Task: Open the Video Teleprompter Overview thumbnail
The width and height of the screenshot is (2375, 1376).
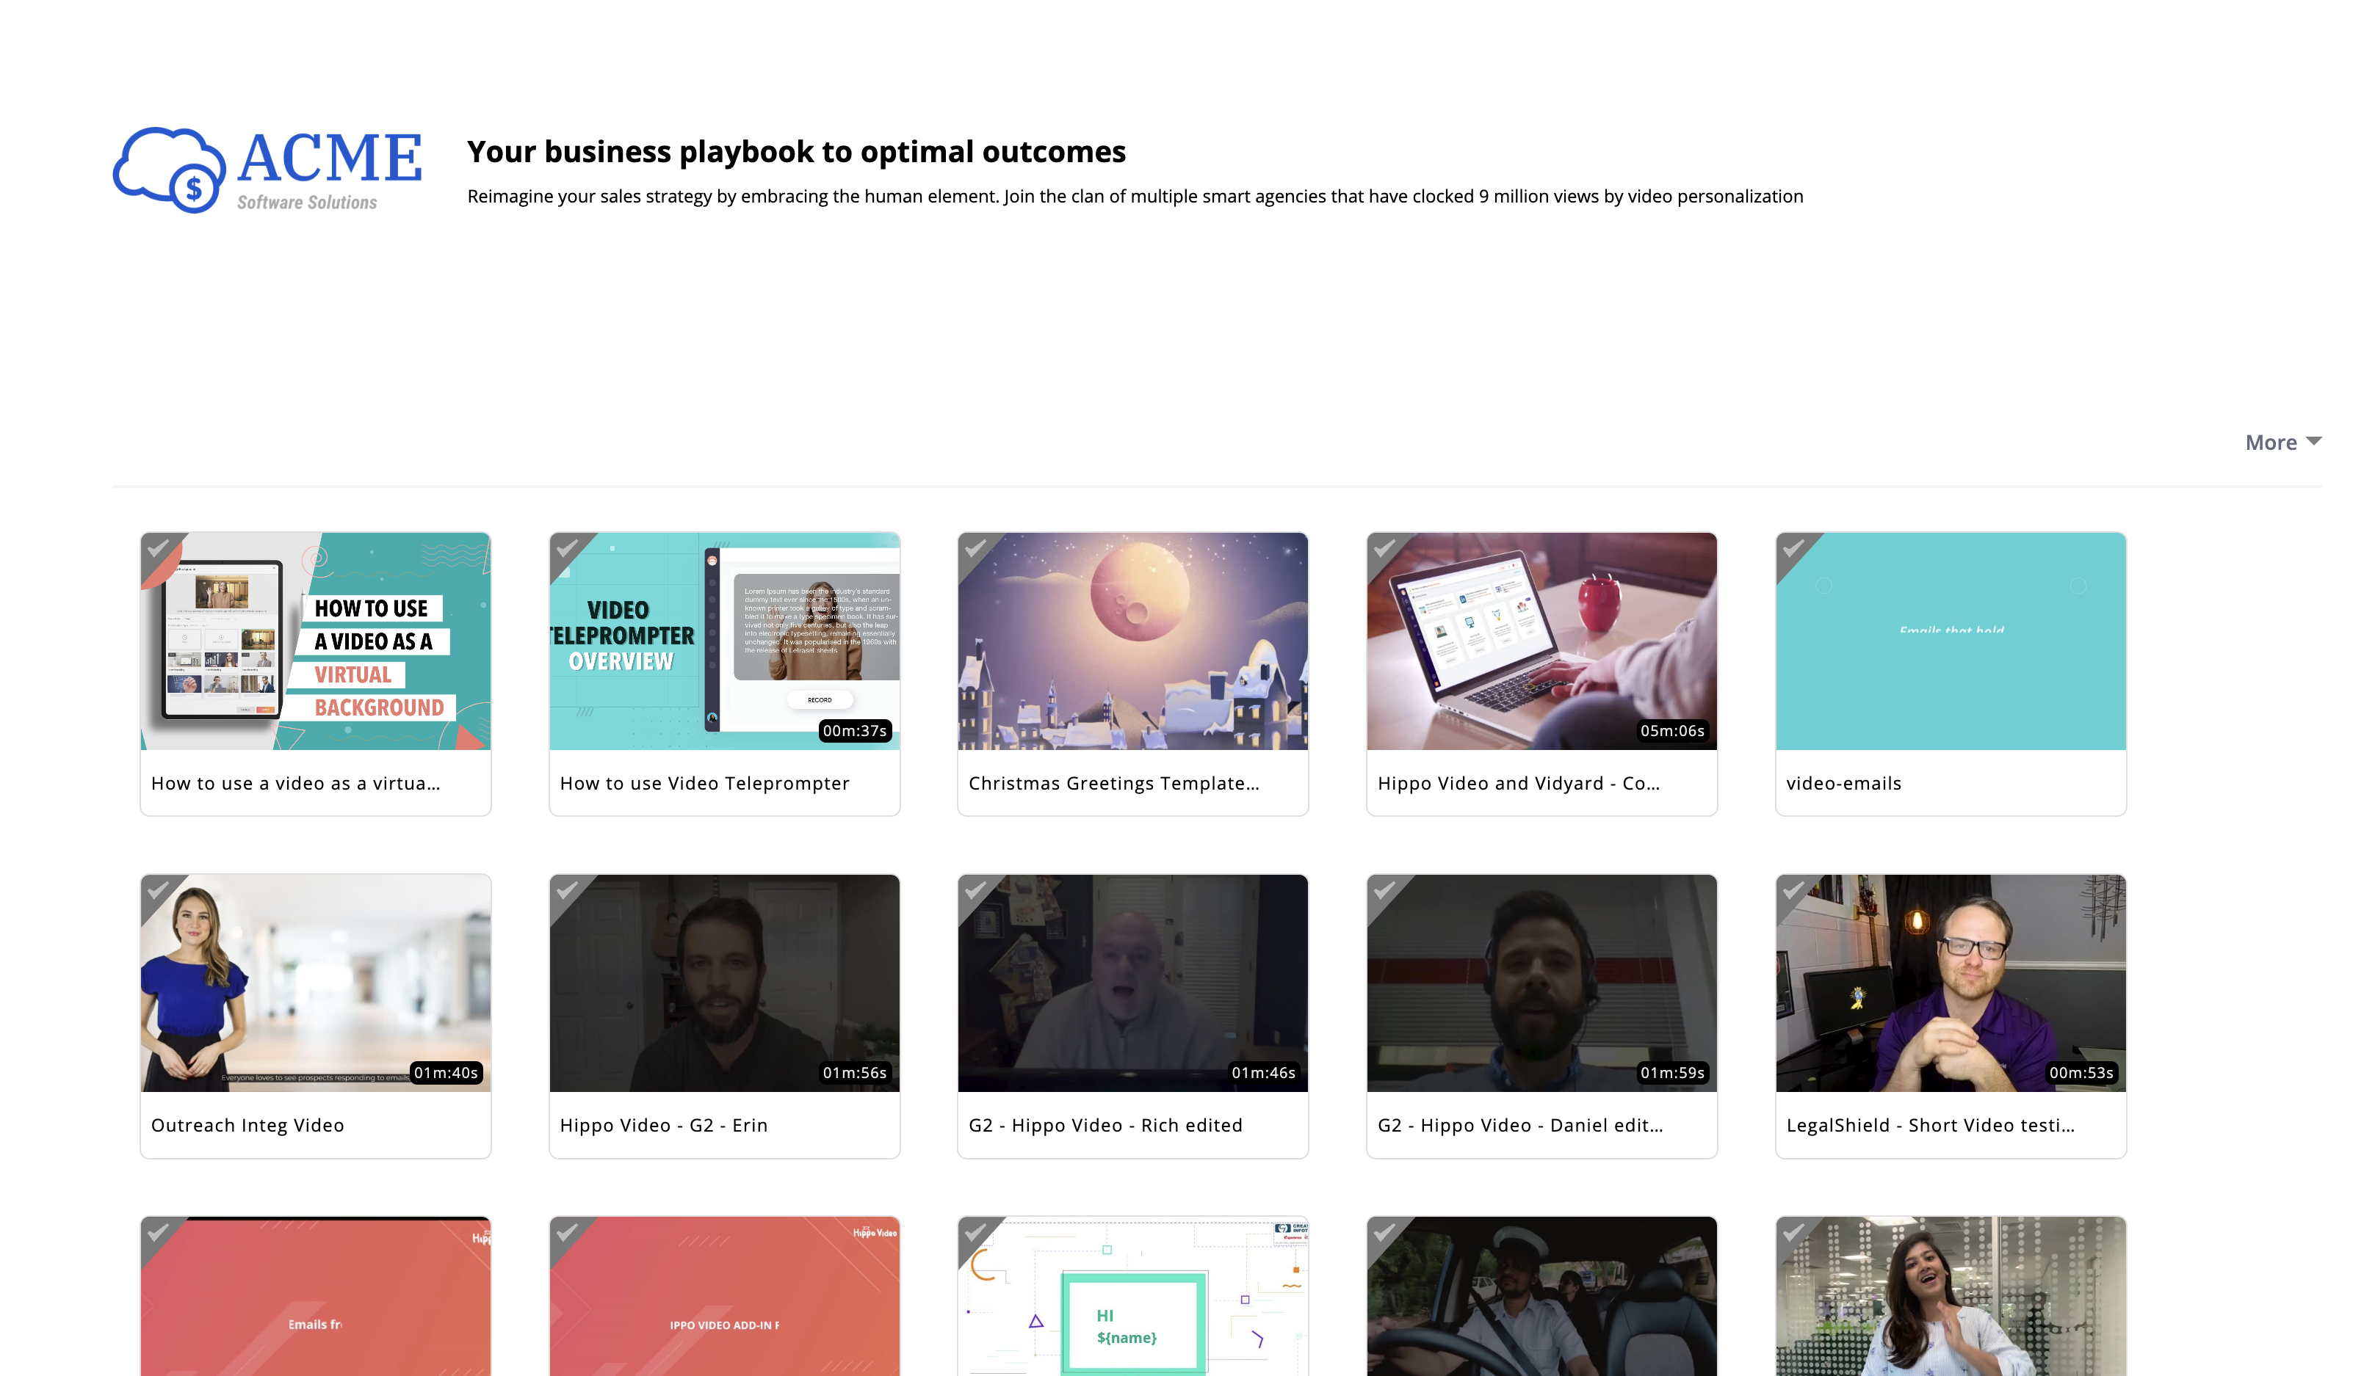Action: click(x=725, y=641)
